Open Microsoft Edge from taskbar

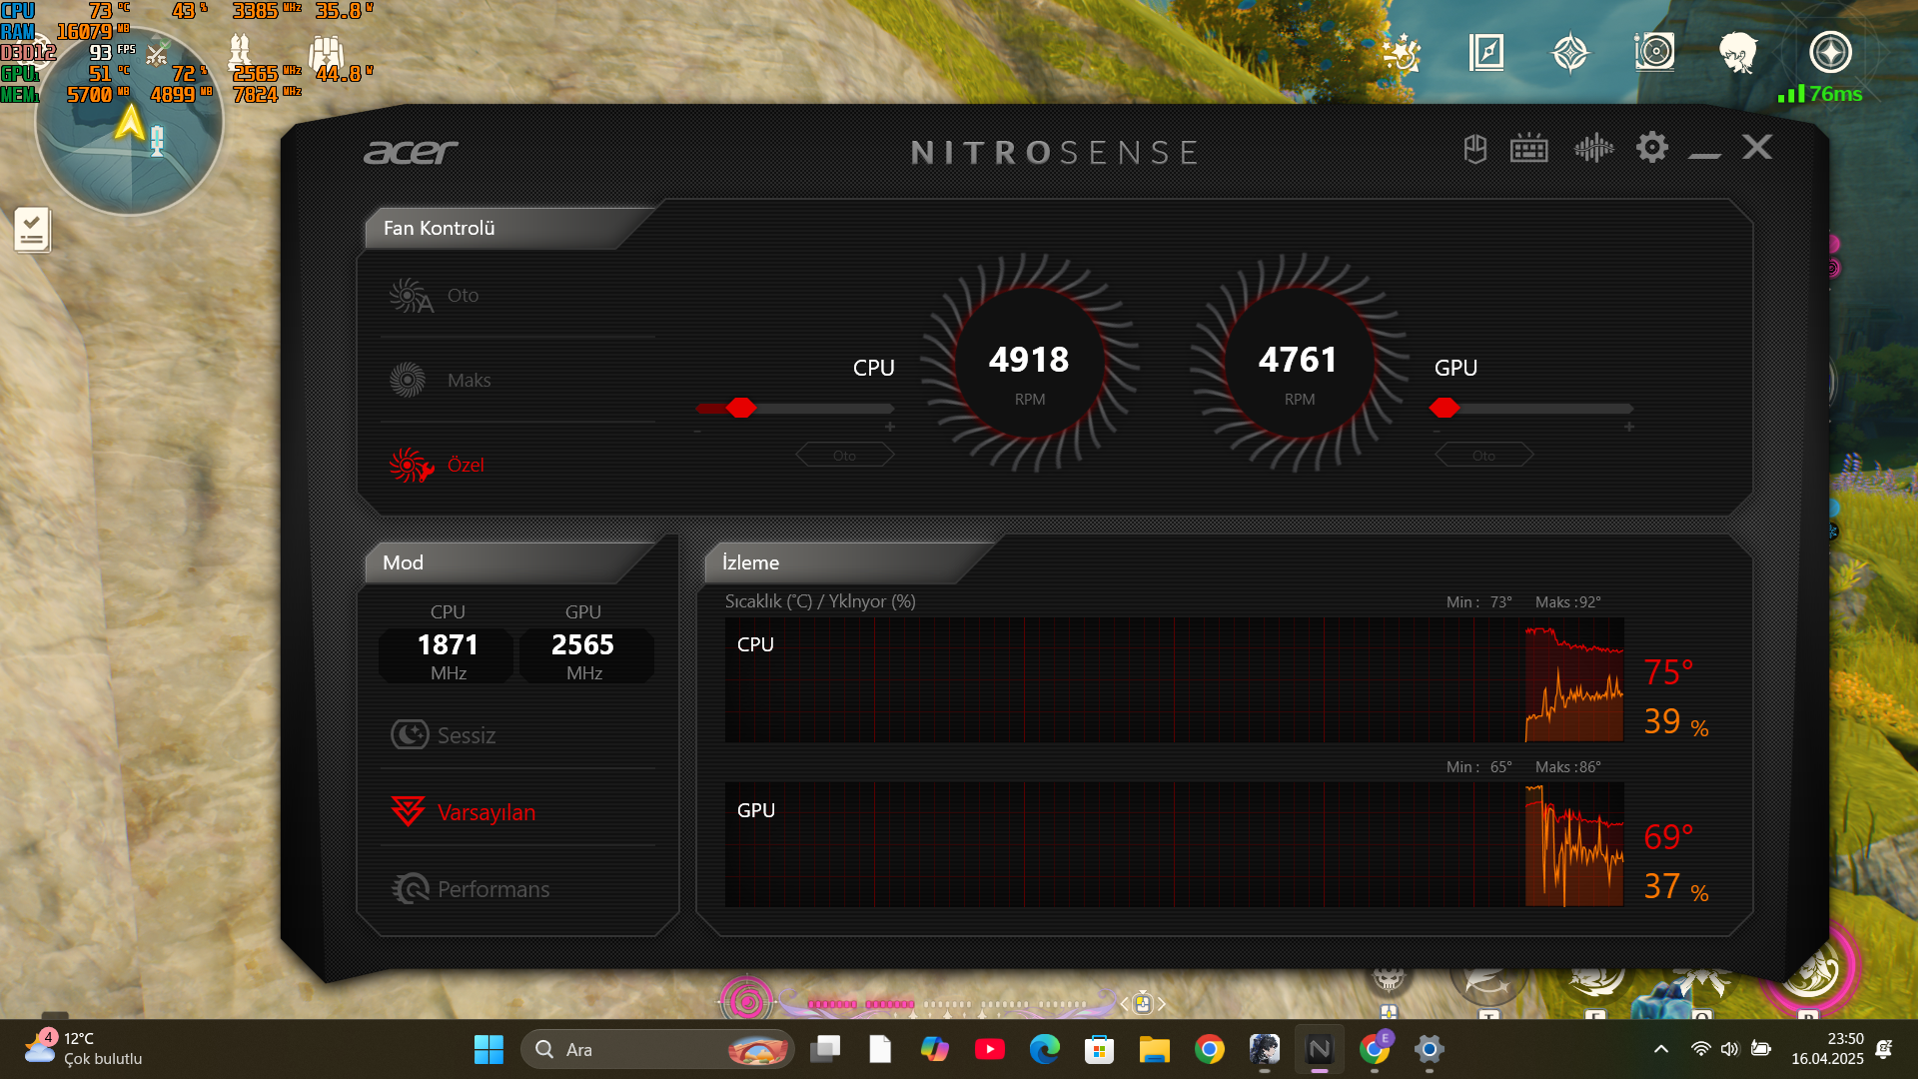[x=1045, y=1049]
